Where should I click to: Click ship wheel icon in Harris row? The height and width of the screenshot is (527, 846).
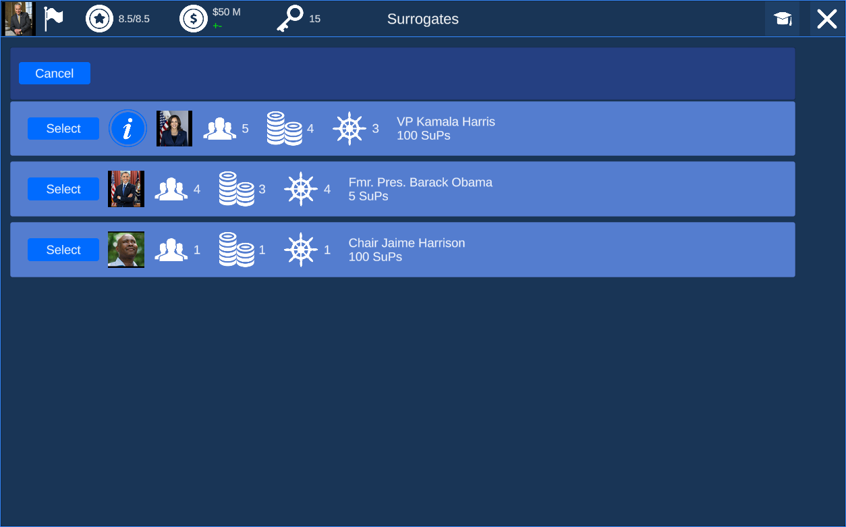[349, 128]
